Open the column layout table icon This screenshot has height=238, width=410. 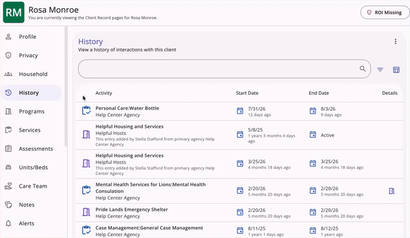[x=396, y=70]
